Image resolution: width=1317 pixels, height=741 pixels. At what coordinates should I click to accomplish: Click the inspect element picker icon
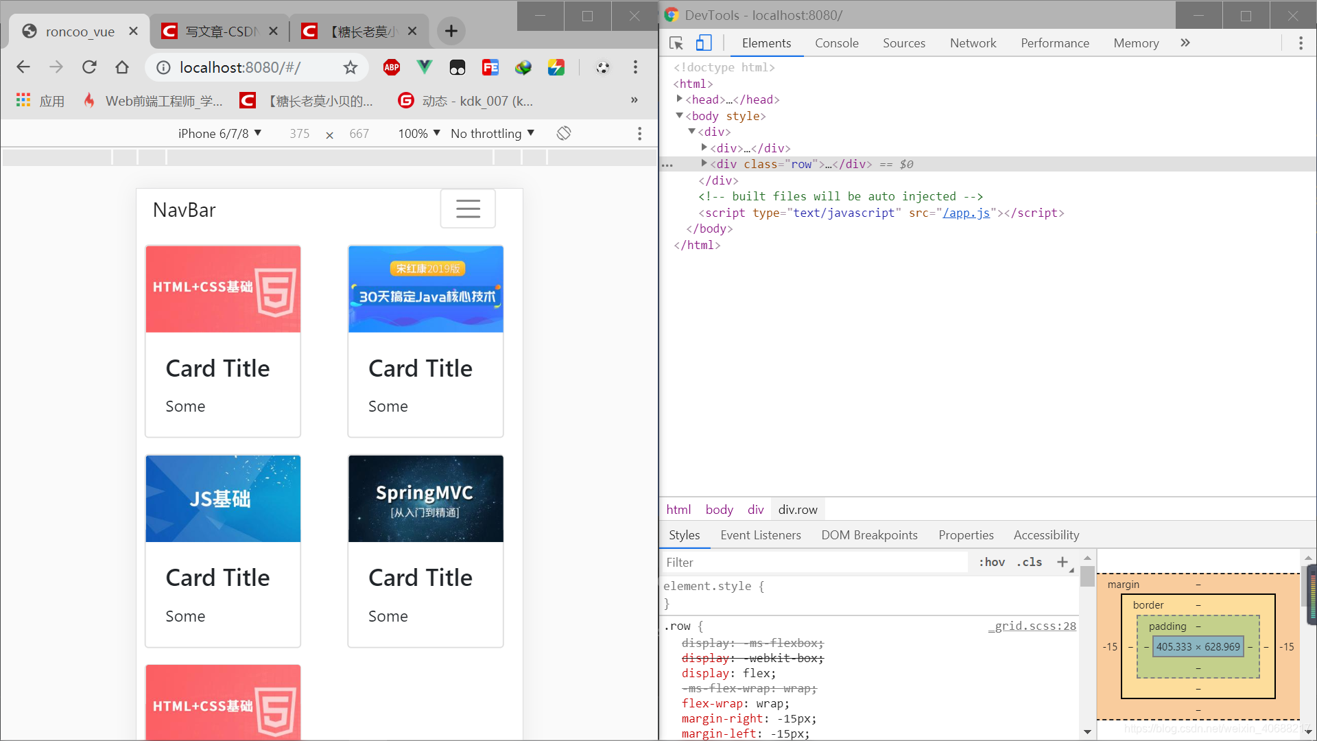pos(676,43)
